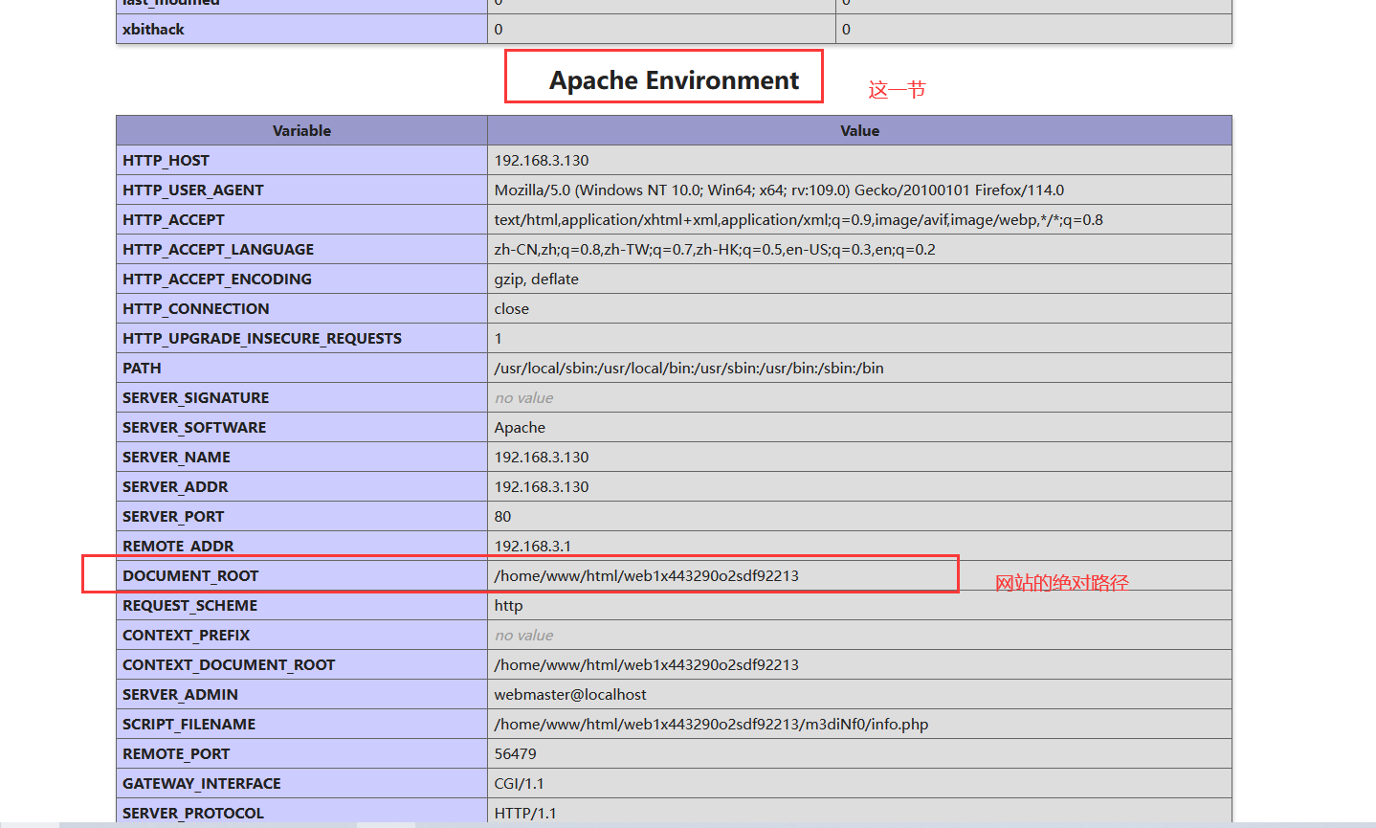Click the CONTEXT_DOCUMENT_ROOT variable name
The width and height of the screenshot is (1376, 828).
click(x=229, y=664)
